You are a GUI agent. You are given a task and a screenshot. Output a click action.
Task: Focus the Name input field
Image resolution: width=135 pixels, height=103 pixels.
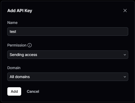tap(68, 32)
